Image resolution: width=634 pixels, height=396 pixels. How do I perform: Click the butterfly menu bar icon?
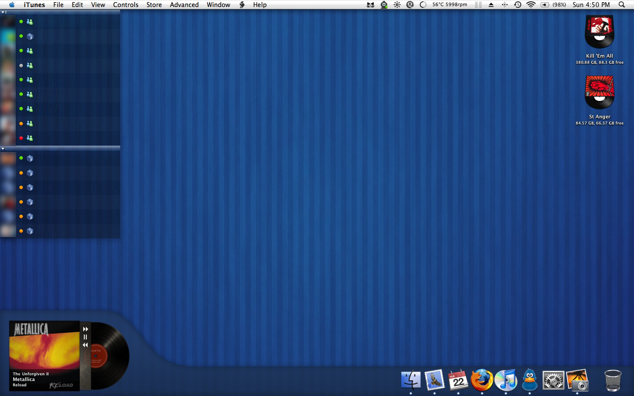point(370,5)
